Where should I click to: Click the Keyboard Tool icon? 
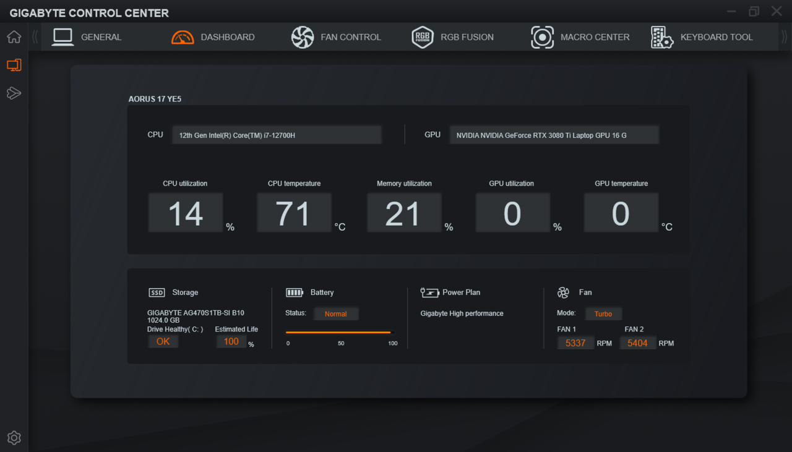662,37
